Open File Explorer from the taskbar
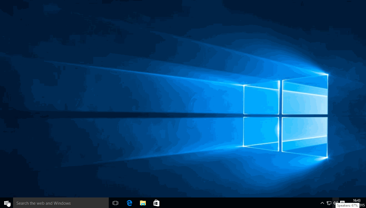 (x=143, y=203)
